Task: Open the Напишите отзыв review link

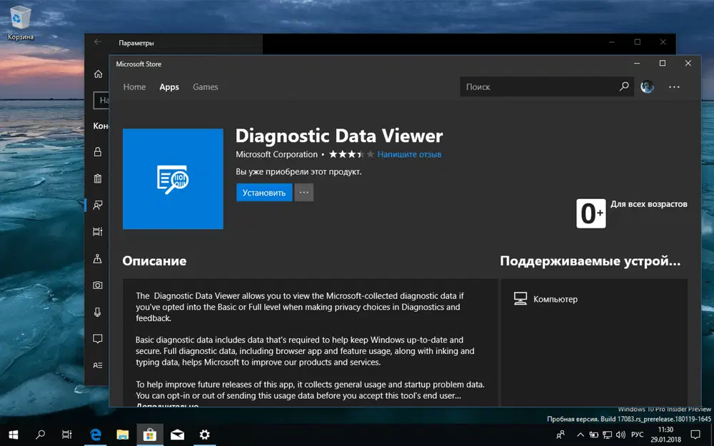Action: click(409, 154)
